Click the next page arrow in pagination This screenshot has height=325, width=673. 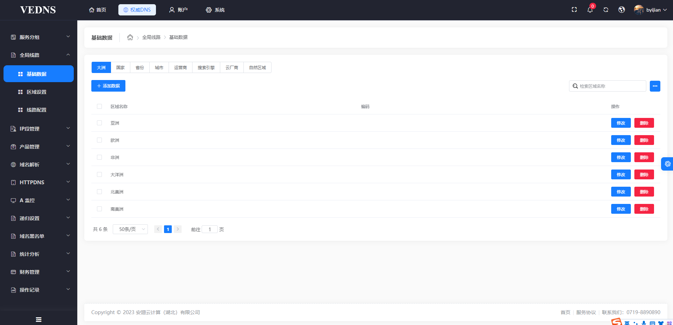tap(178, 229)
